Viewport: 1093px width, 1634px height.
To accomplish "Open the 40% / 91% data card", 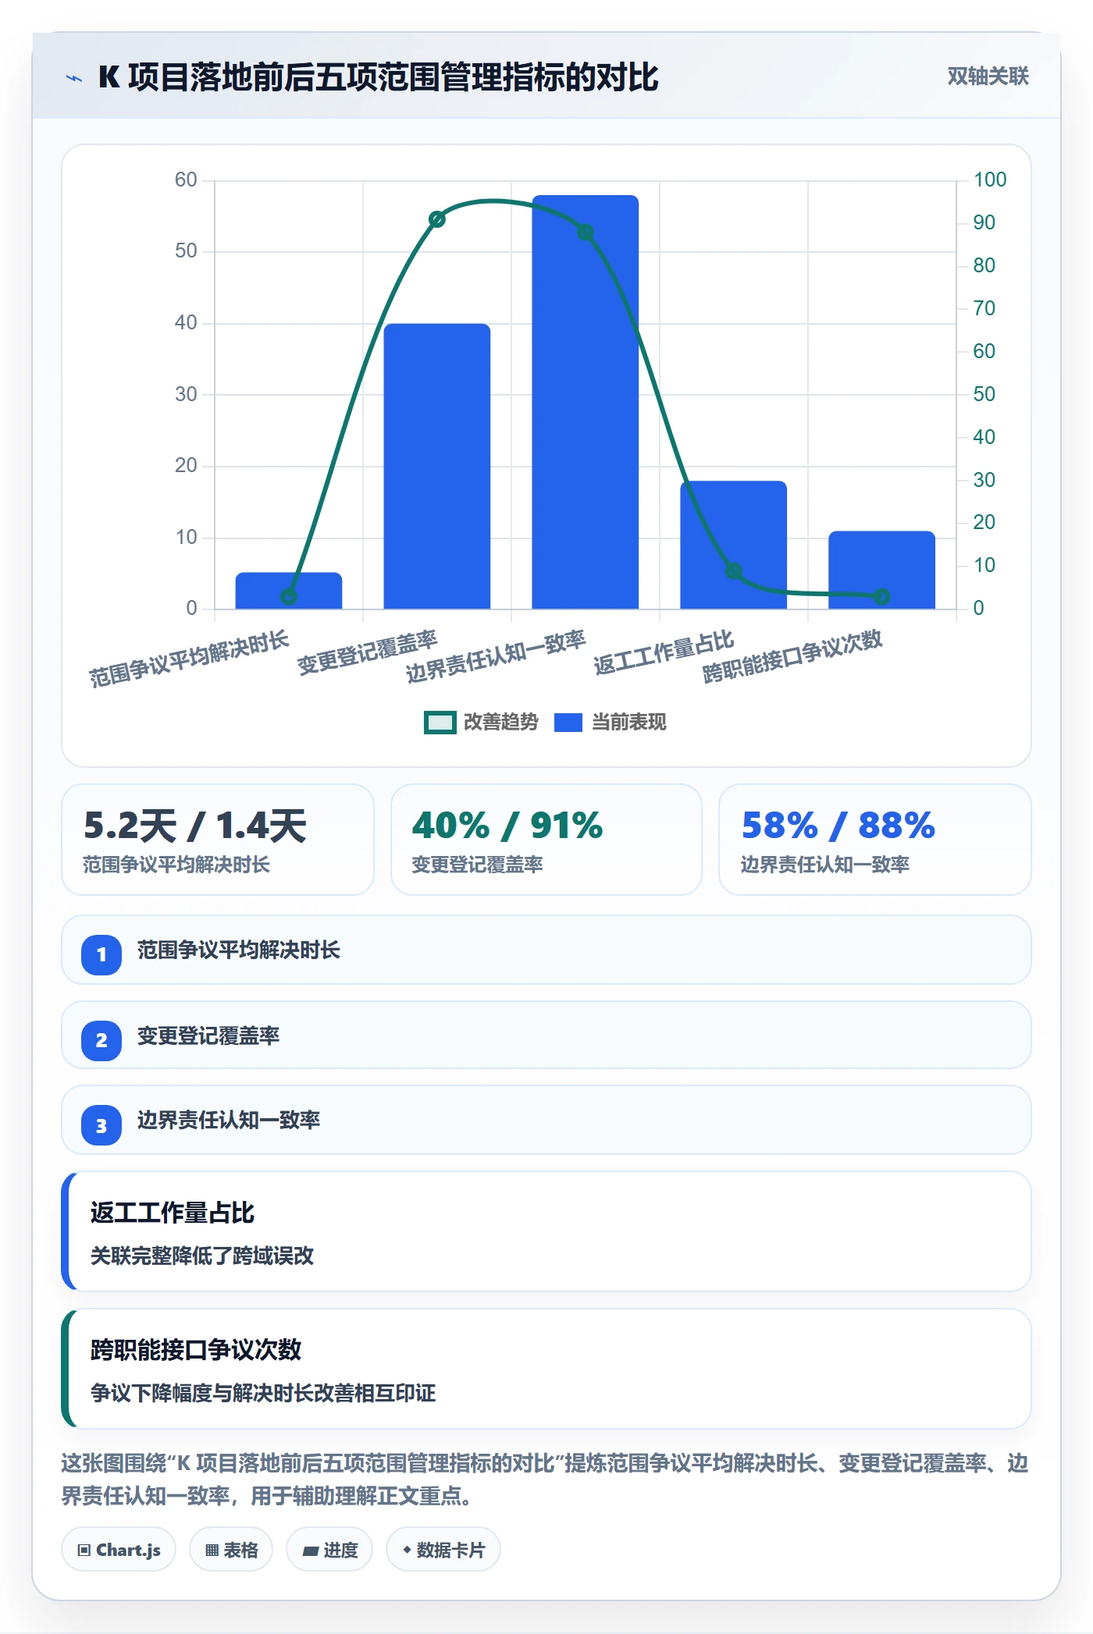I will 546,840.
